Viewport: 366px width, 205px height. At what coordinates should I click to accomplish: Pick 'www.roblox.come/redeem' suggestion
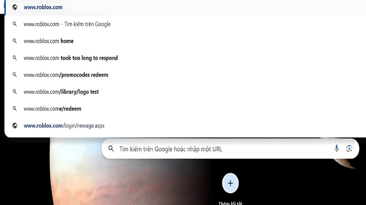185,109
